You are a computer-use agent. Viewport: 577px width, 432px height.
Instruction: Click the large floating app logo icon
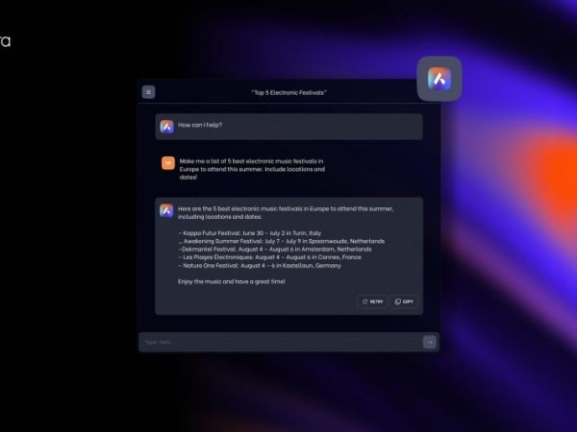[x=439, y=79]
